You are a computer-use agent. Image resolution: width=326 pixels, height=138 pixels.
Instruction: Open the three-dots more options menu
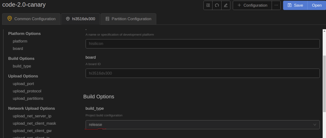[x=276, y=5]
